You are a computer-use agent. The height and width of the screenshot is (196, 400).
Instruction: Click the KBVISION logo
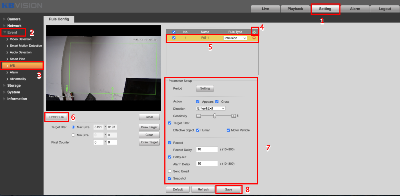22,5
